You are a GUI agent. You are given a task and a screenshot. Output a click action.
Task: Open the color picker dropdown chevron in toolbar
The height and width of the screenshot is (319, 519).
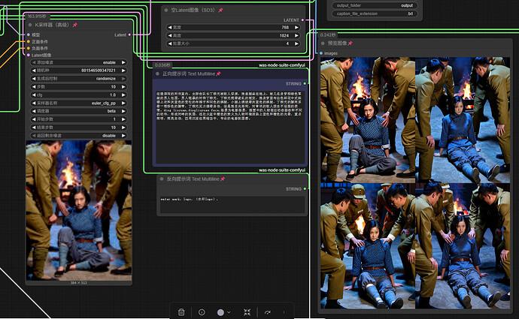(x=229, y=312)
